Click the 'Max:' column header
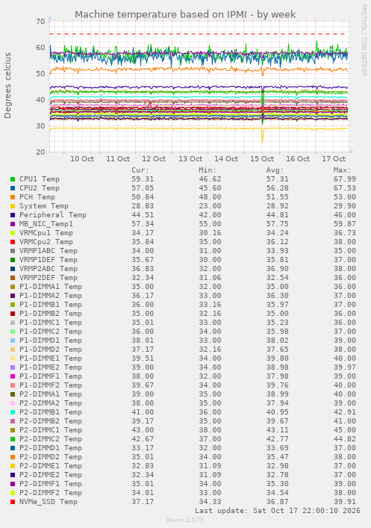 [x=342, y=170]
